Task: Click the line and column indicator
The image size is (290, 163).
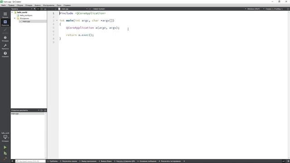Action: (274, 9)
